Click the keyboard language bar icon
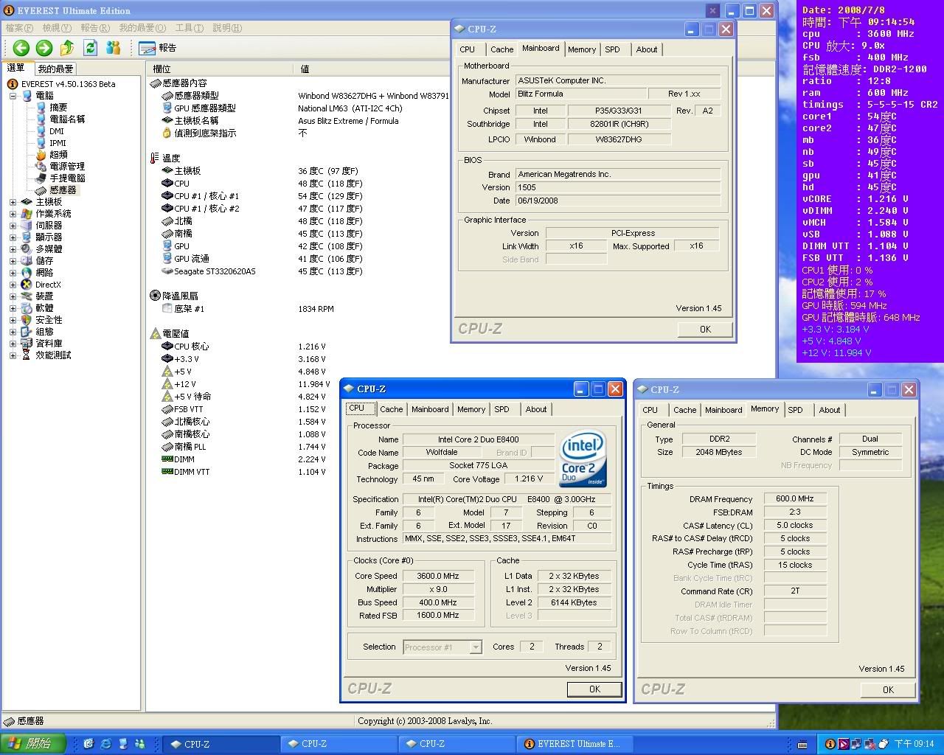 coord(802,744)
